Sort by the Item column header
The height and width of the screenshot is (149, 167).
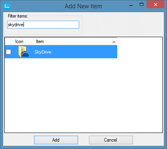click(x=75, y=41)
